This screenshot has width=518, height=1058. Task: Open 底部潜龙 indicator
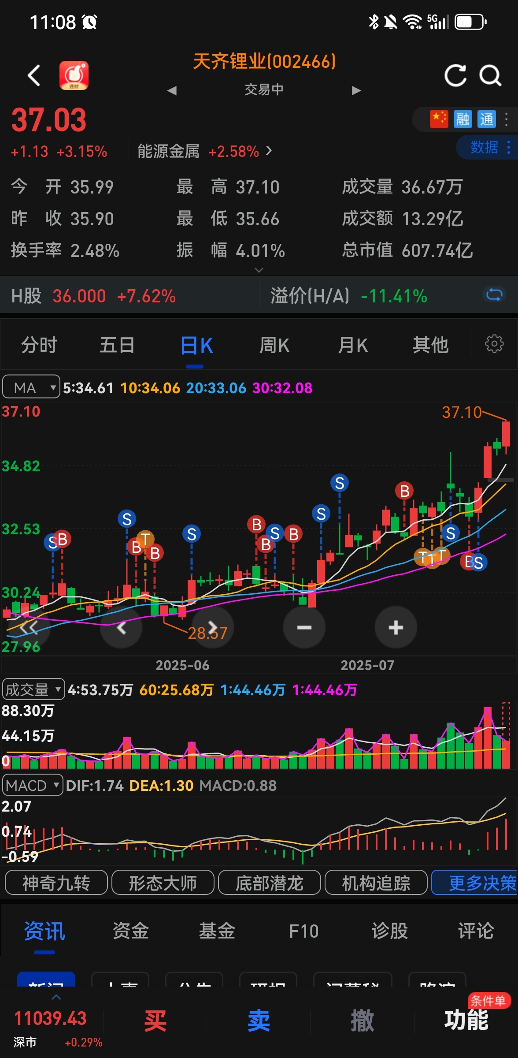pos(270,883)
